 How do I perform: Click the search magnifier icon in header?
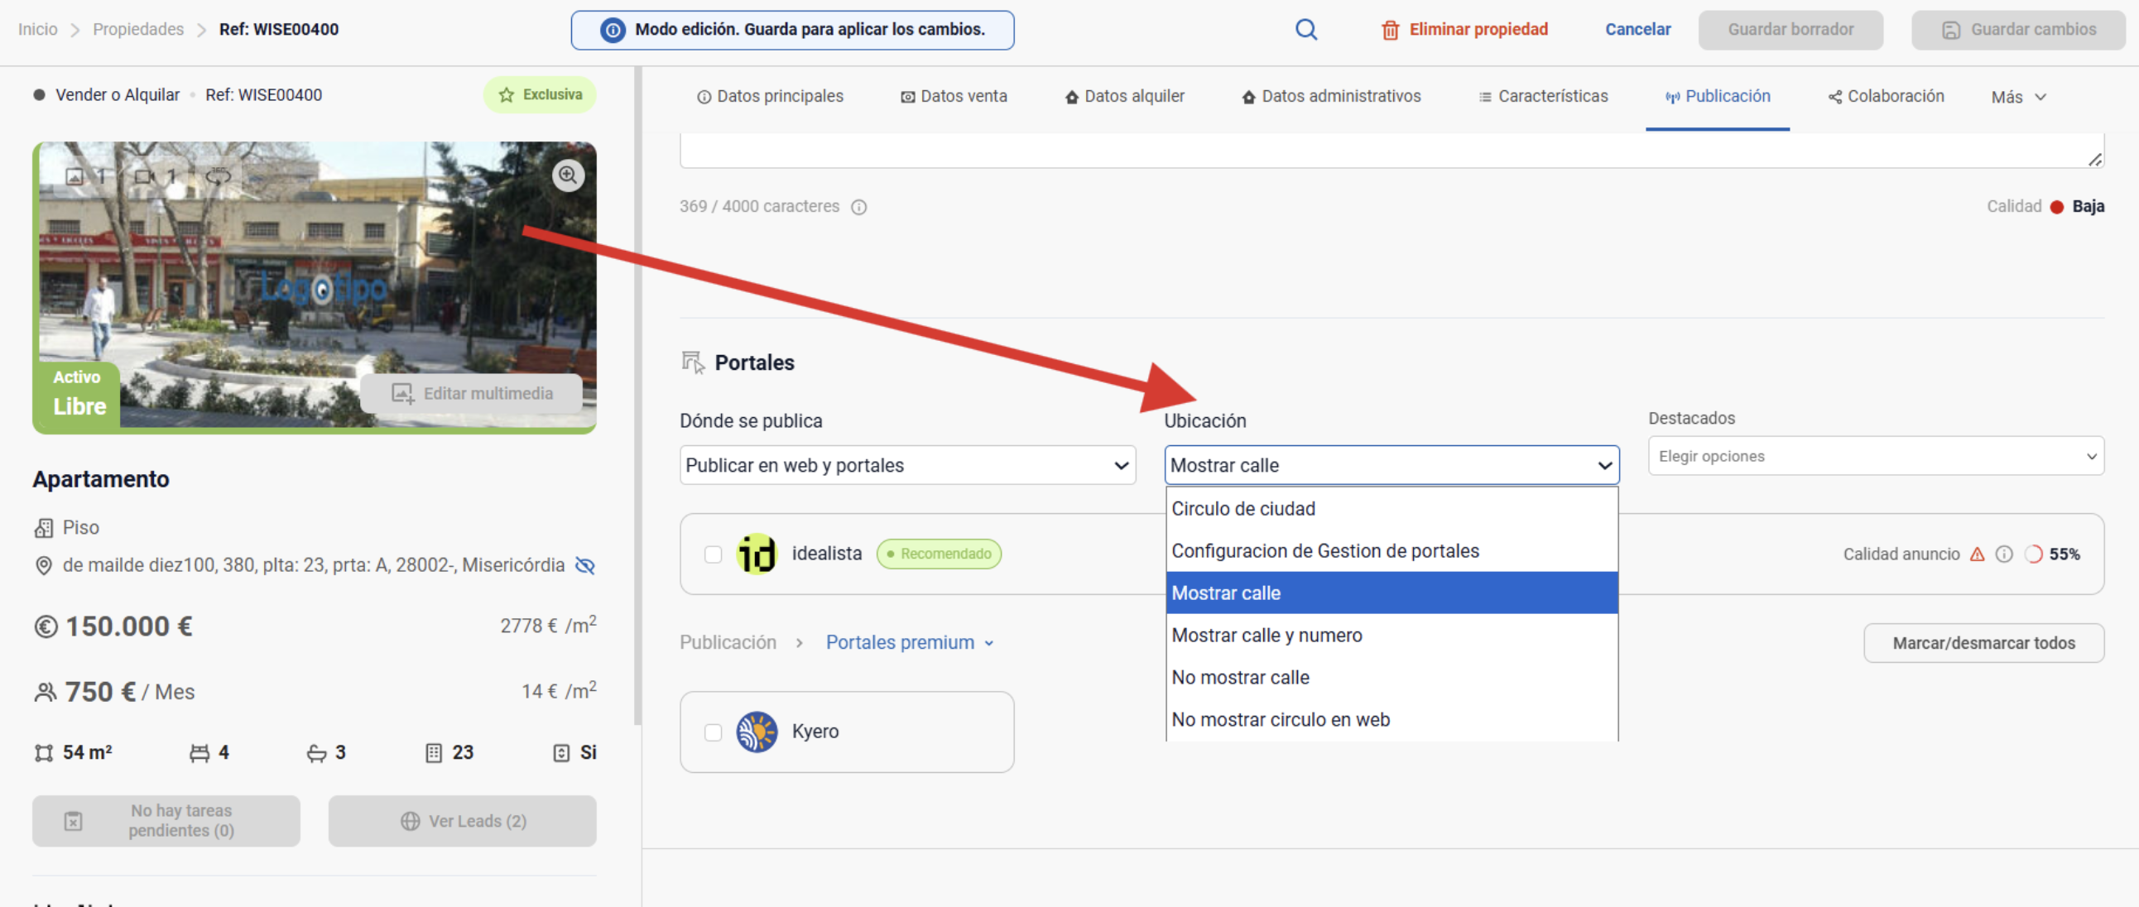pos(1306,30)
